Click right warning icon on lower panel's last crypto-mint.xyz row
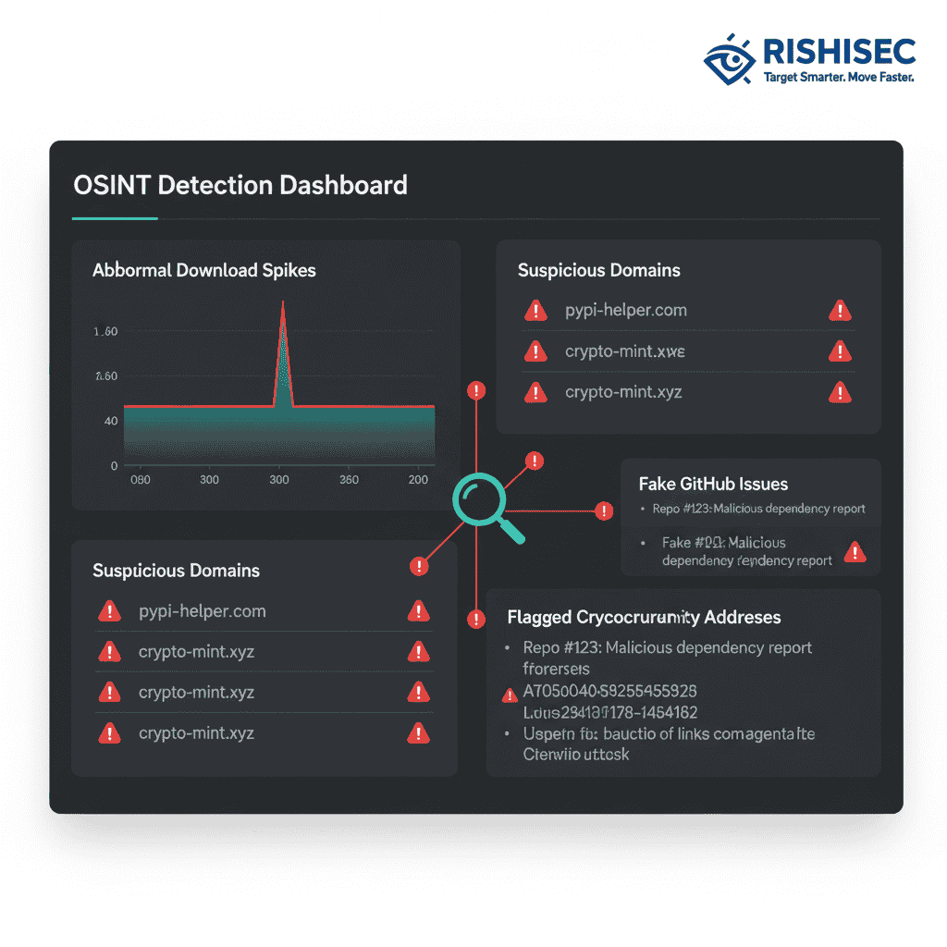Image resolution: width=947 pixels, height=947 pixels. (418, 733)
